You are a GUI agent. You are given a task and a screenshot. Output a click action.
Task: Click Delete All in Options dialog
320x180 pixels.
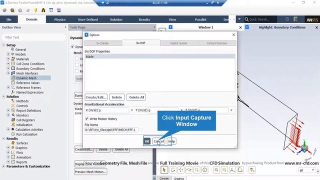point(136,97)
